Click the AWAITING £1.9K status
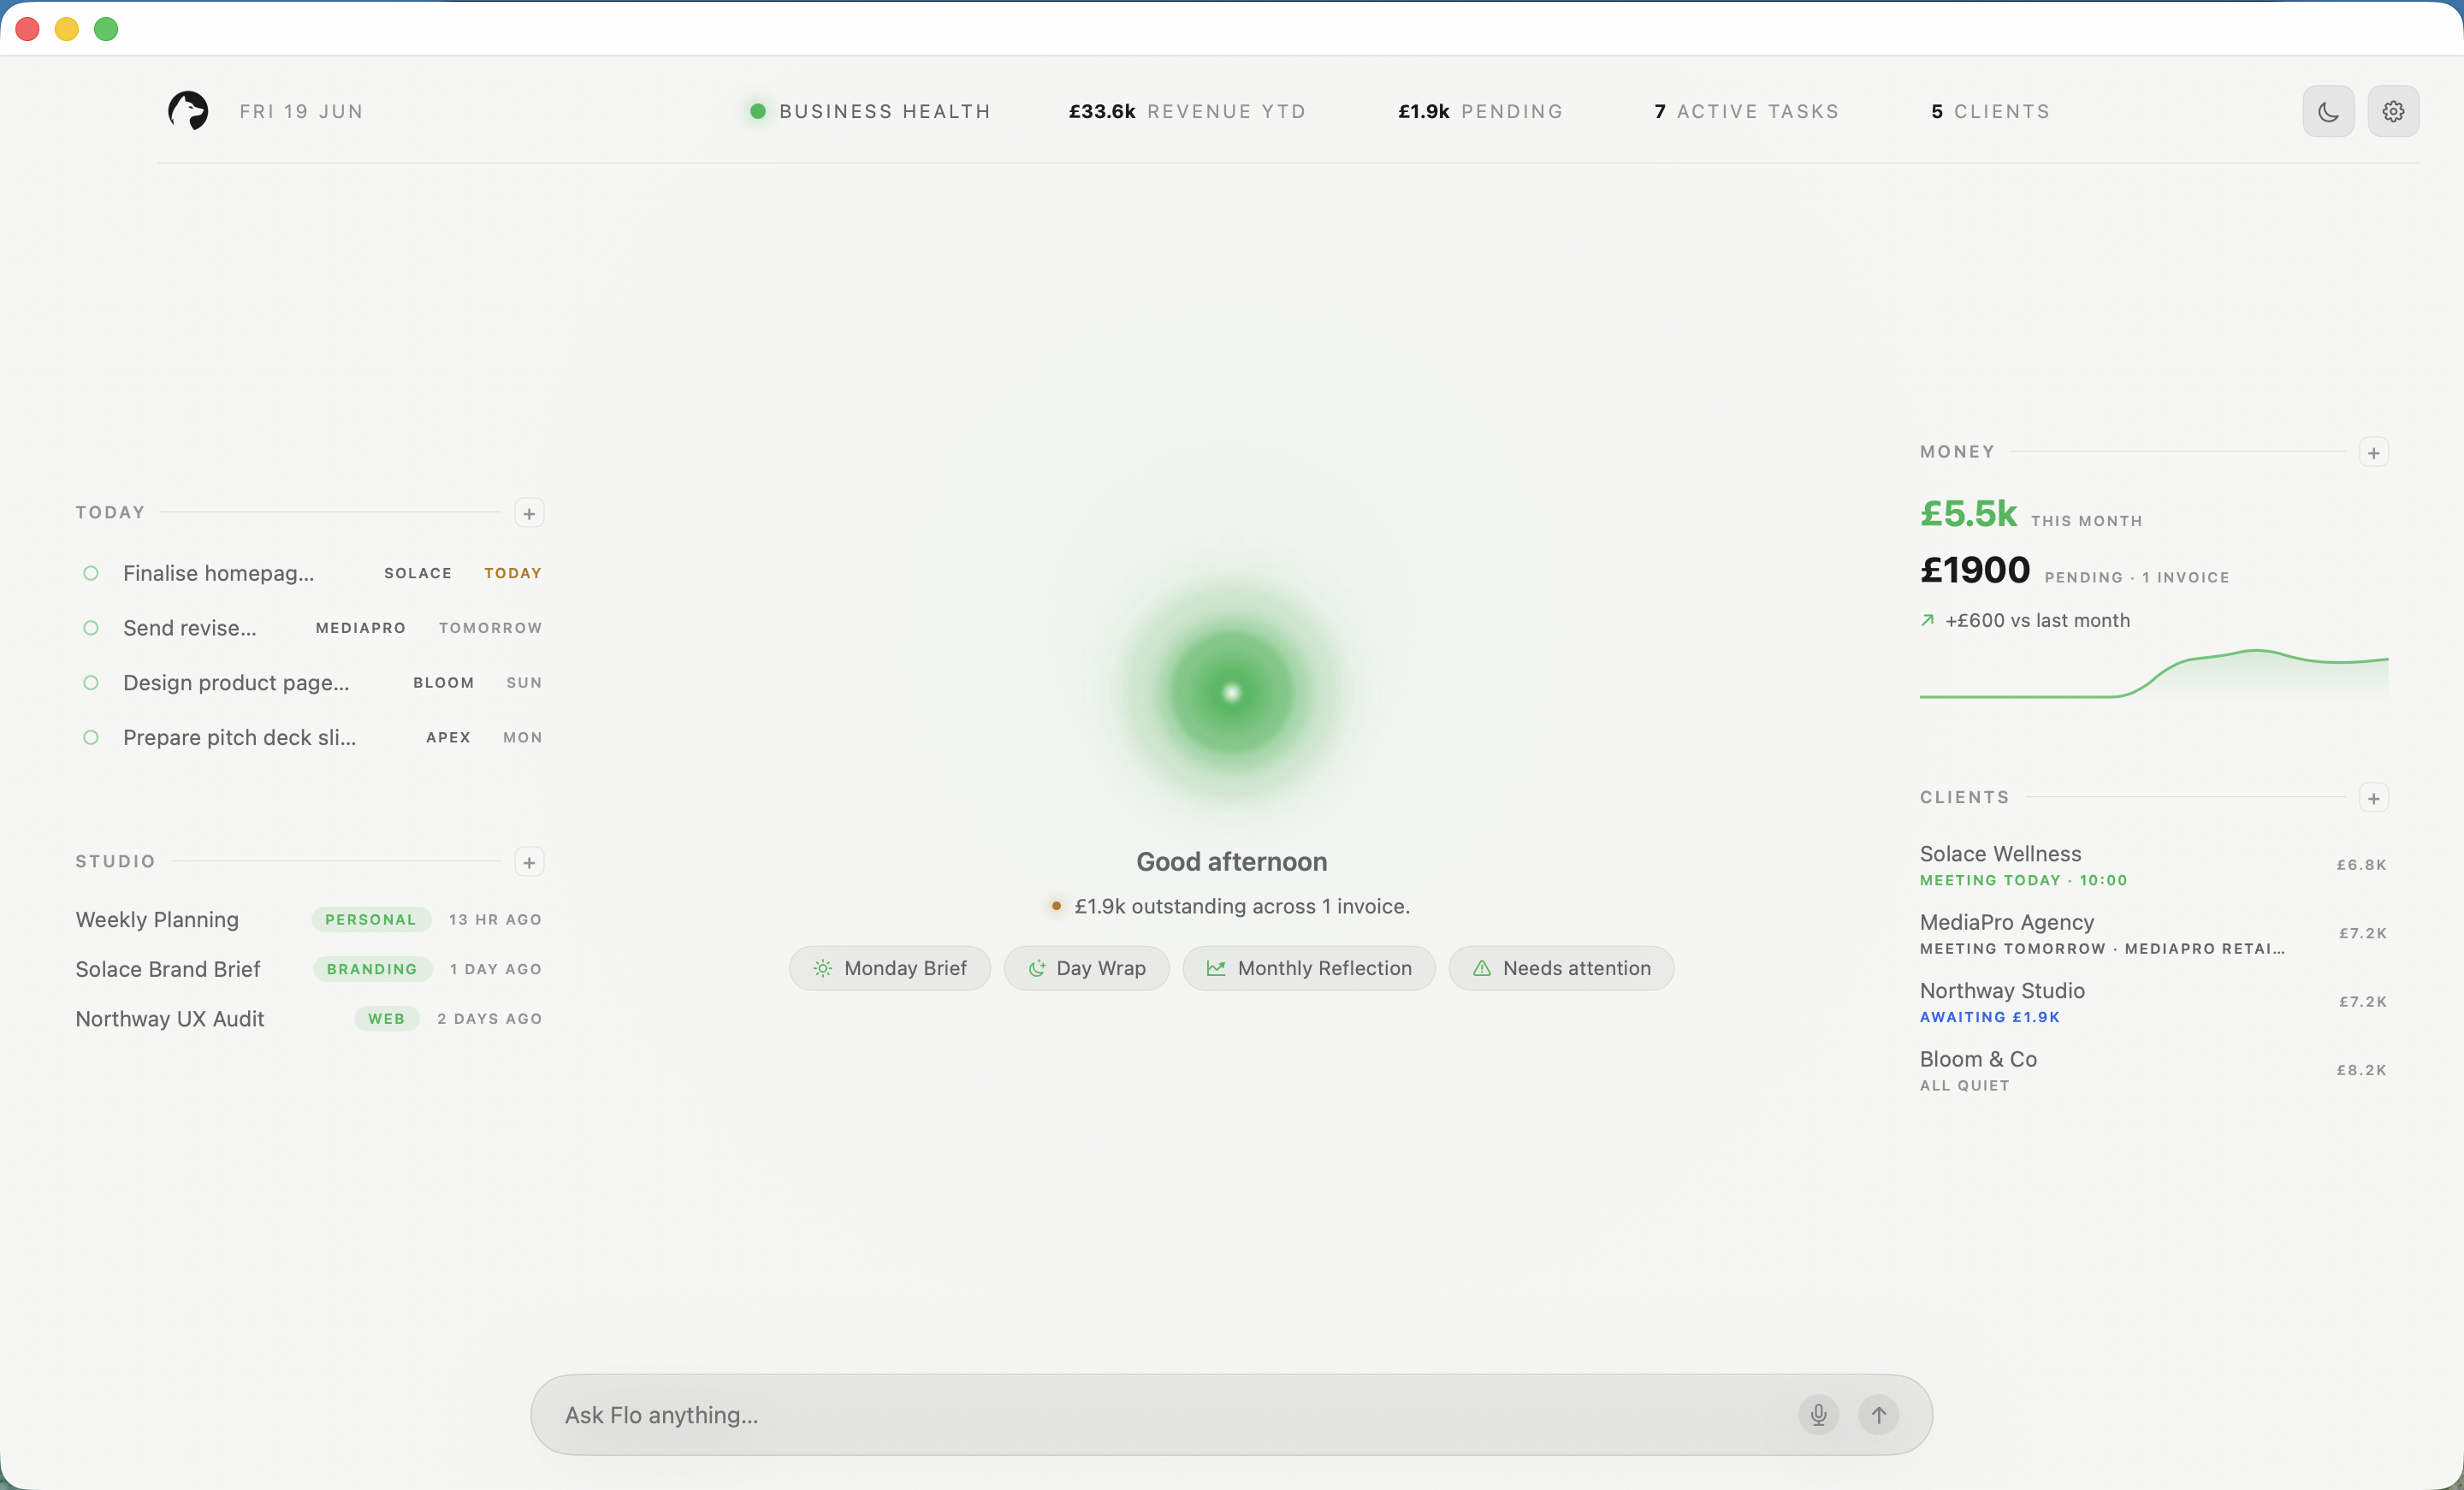The height and width of the screenshot is (1490, 2464). 1989,1017
